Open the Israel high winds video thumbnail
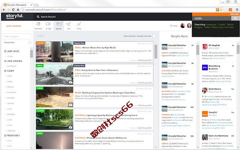The width and height of the screenshot is (240, 150). coord(55,52)
